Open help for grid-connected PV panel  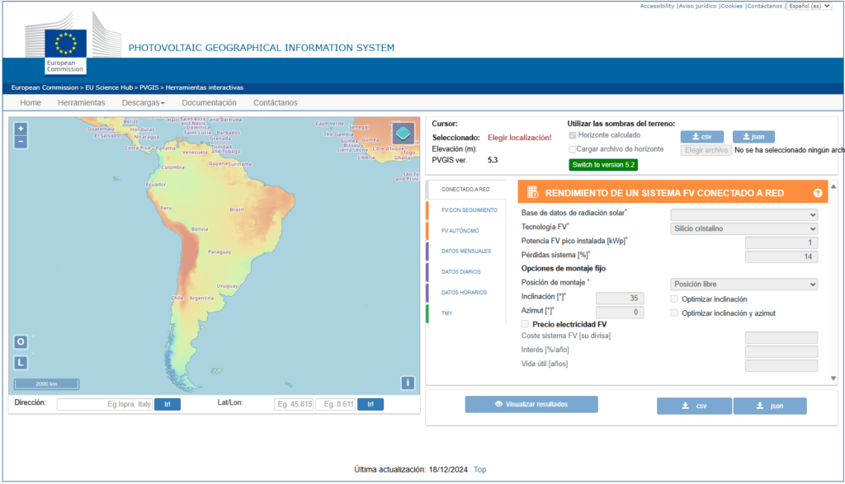pyautogui.click(x=818, y=193)
